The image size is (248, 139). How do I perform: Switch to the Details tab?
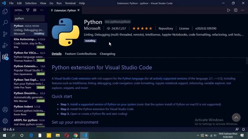coord(57,54)
